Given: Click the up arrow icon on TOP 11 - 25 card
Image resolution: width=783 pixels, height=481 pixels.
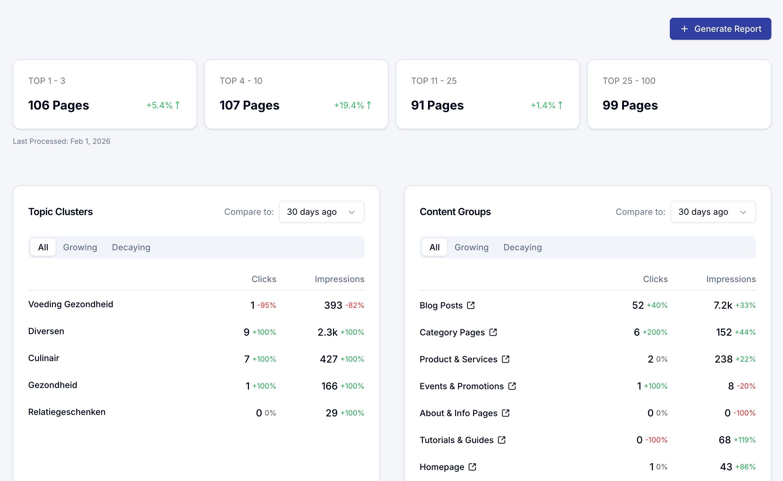Looking at the screenshot, I should pyautogui.click(x=560, y=105).
